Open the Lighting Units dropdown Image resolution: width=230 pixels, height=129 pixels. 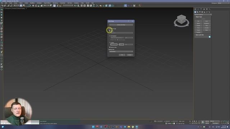121,52
